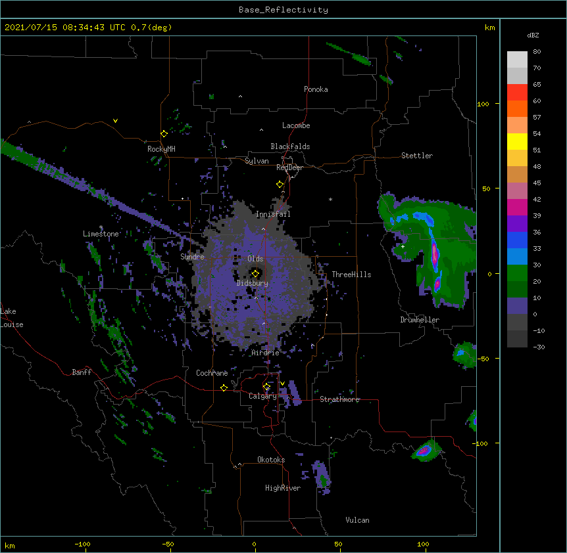
Task: Click the Cochrane label
Action: (212, 373)
